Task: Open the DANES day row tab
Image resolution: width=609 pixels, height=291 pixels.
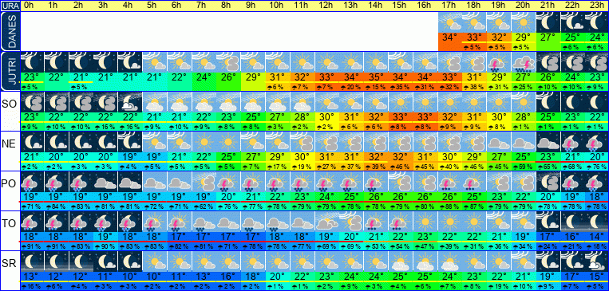Action: pos(10,31)
